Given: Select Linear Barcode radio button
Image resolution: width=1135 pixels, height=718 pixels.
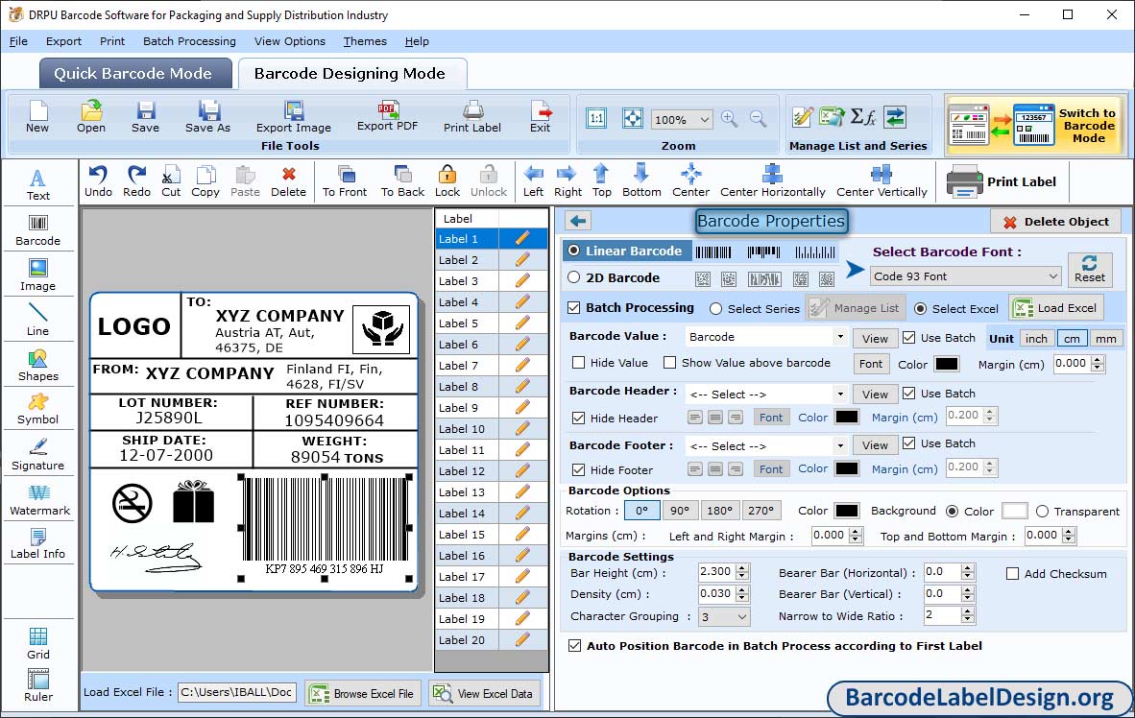Looking at the screenshot, I should click(x=574, y=251).
